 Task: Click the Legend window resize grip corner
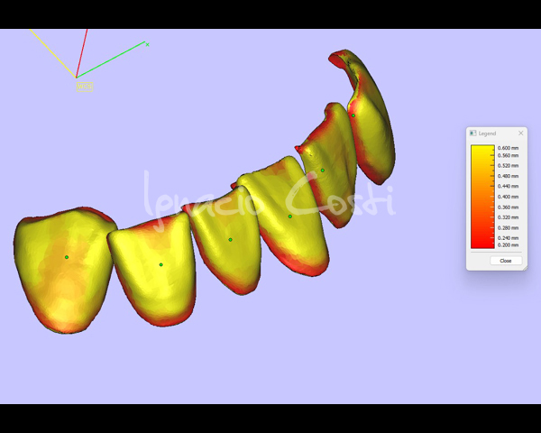click(525, 269)
